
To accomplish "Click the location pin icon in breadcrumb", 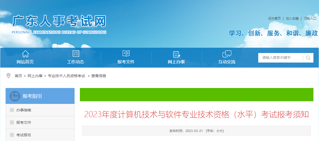I will 8,76.
